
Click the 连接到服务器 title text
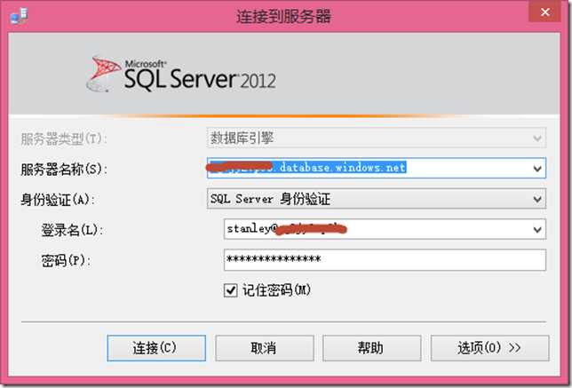[284, 16]
